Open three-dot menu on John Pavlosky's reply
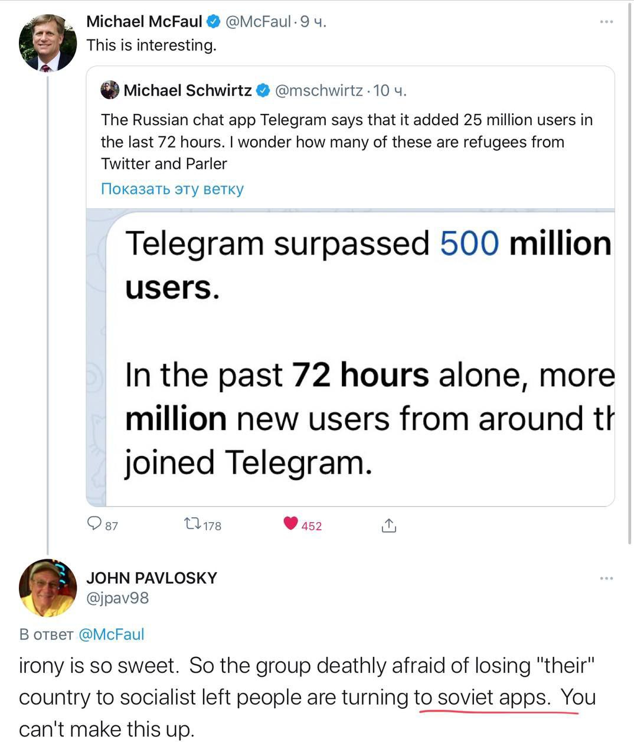 [x=606, y=578]
